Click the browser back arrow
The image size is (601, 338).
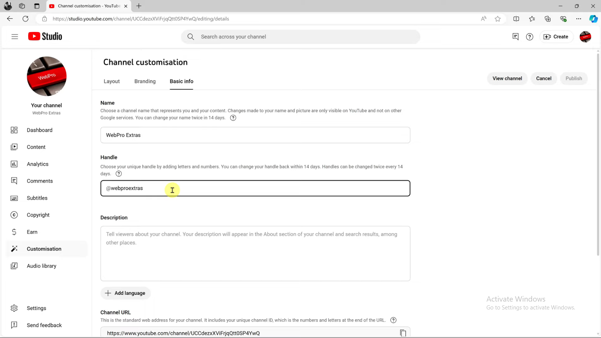(10, 19)
